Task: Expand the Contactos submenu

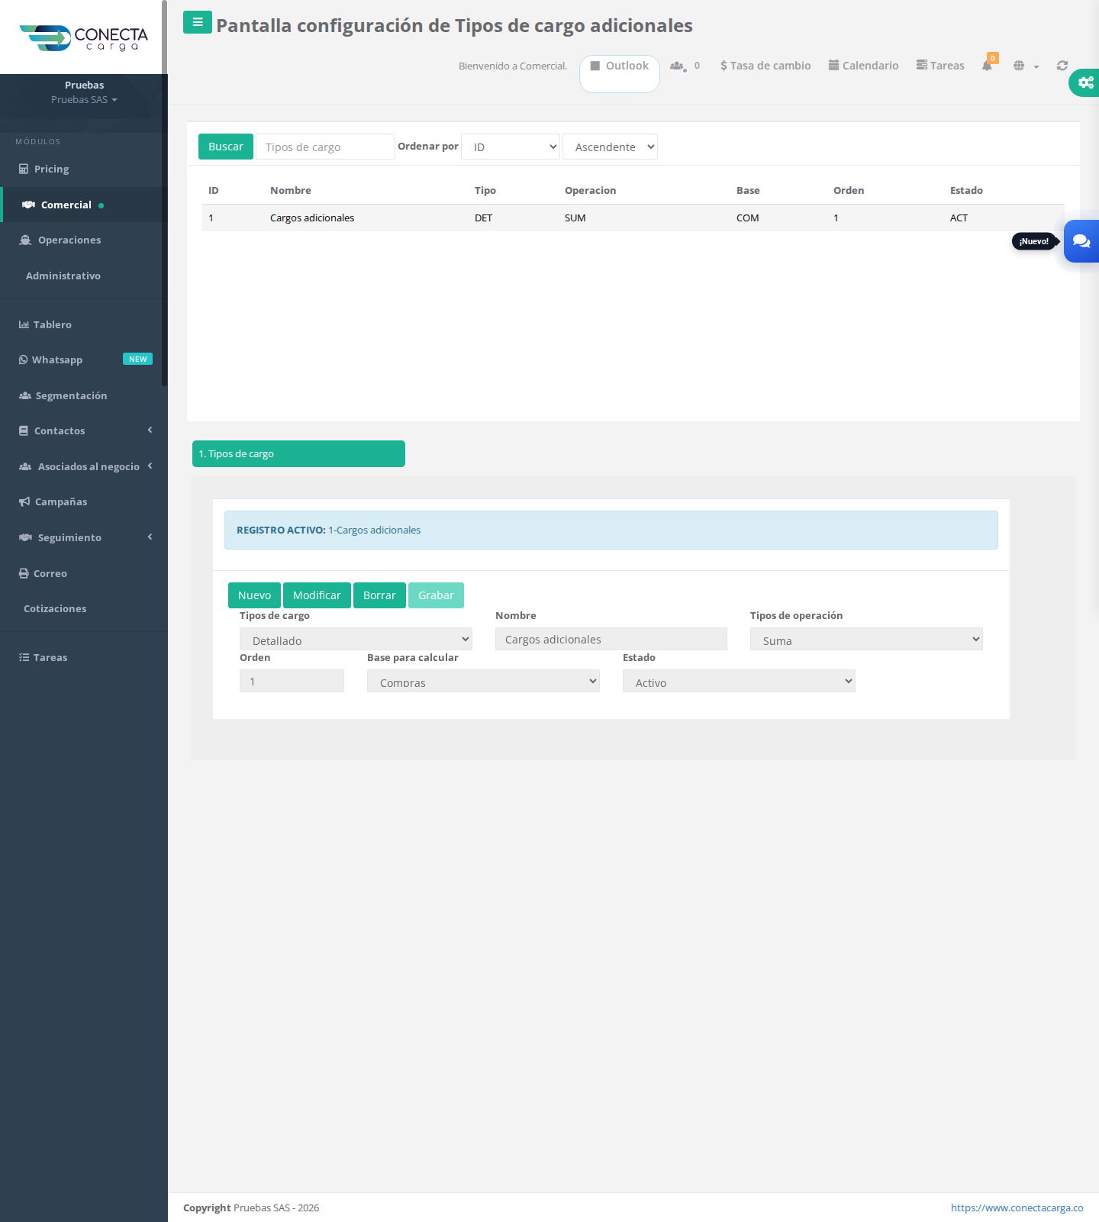Action: point(82,430)
